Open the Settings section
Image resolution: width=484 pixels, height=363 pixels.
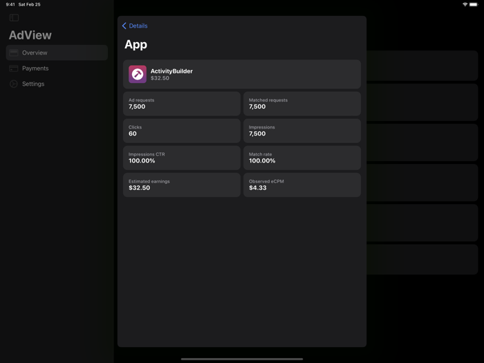pyautogui.click(x=57, y=84)
